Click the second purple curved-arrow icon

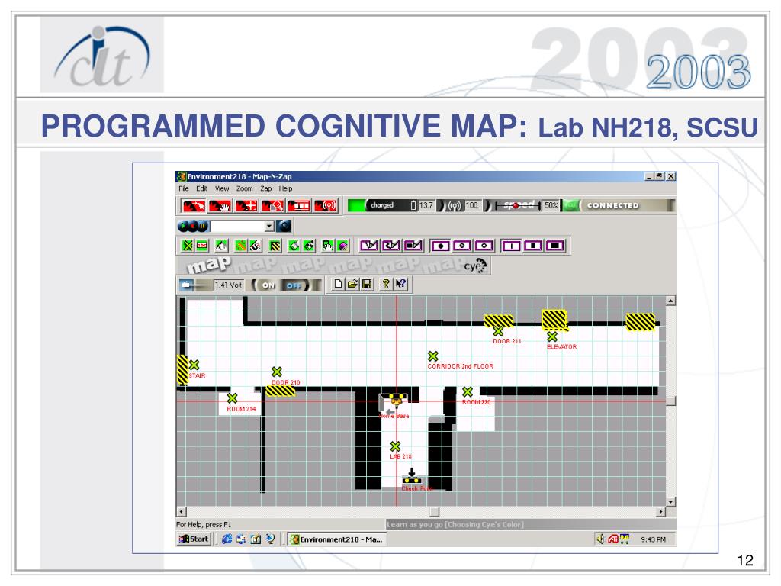pos(391,246)
